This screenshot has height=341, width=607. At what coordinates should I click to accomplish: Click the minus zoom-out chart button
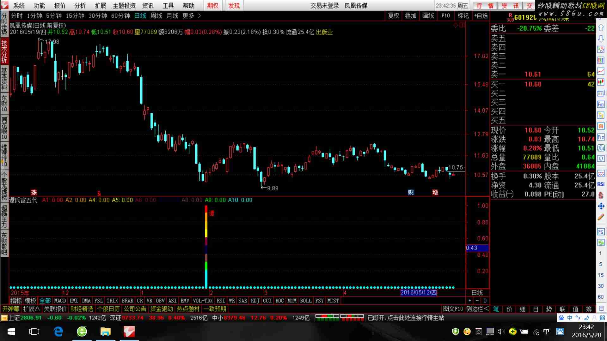tap(477, 301)
